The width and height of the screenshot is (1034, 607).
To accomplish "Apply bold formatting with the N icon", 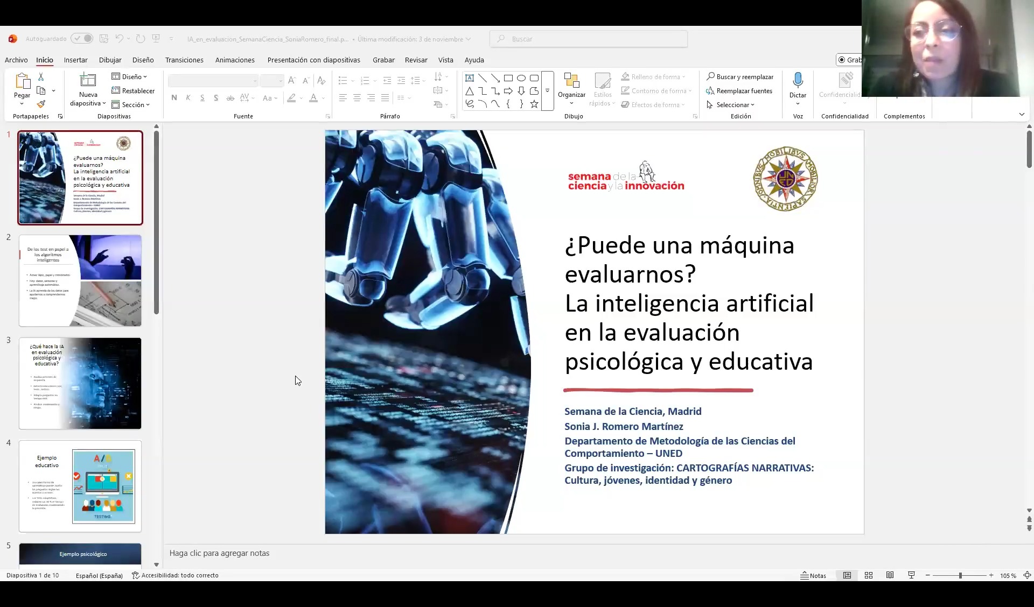I will pyautogui.click(x=173, y=97).
